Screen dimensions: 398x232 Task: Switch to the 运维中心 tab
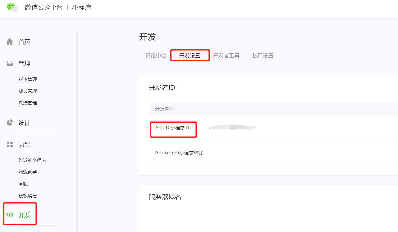[155, 55]
